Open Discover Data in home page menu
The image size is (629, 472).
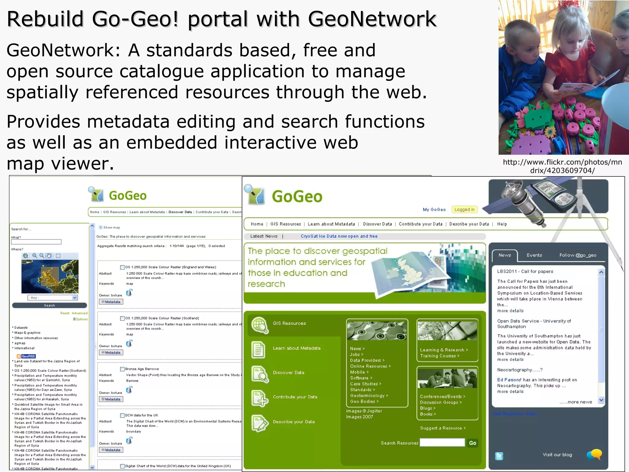coord(377,224)
